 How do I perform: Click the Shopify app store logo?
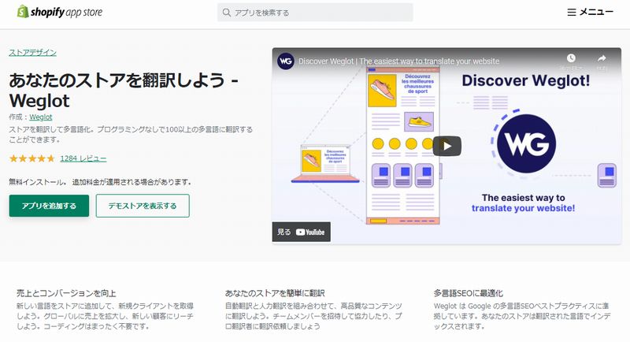click(60, 12)
